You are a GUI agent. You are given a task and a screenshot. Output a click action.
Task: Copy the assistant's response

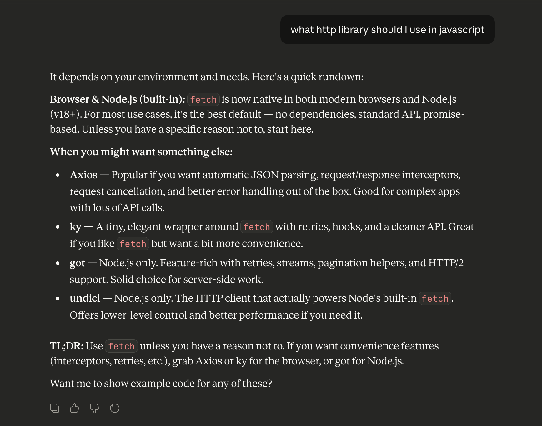(x=55, y=408)
